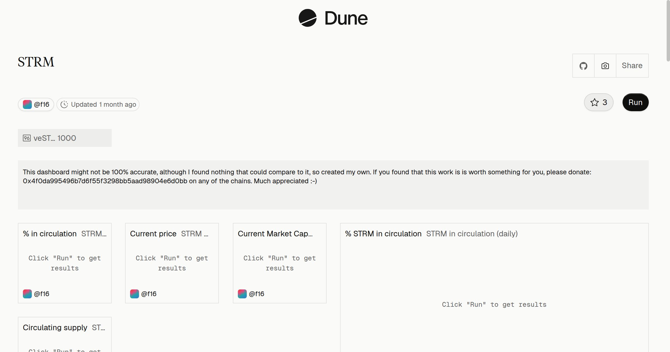Viewport: 670px width, 352px height.
Task: Click "Click Run to get results" in chart panel
Action: coord(494,305)
